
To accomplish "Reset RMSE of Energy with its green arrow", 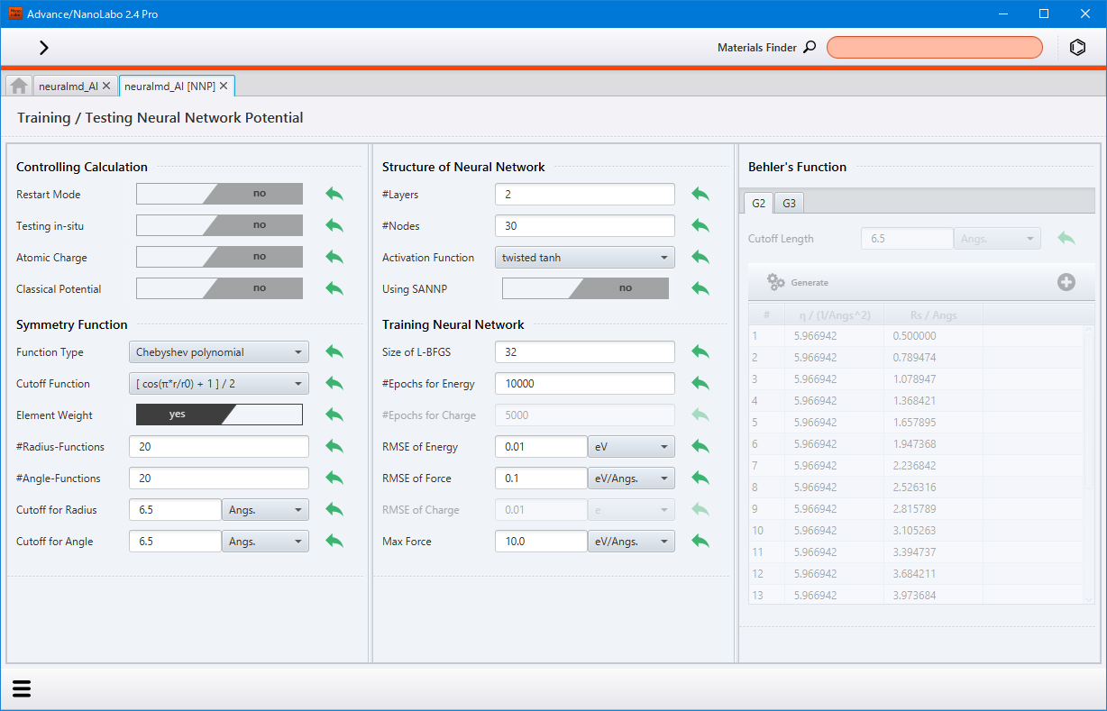I will click(x=700, y=447).
